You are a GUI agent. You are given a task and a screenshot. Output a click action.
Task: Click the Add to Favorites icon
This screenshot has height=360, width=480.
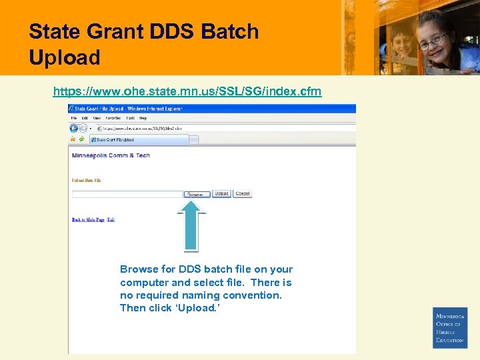point(82,139)
